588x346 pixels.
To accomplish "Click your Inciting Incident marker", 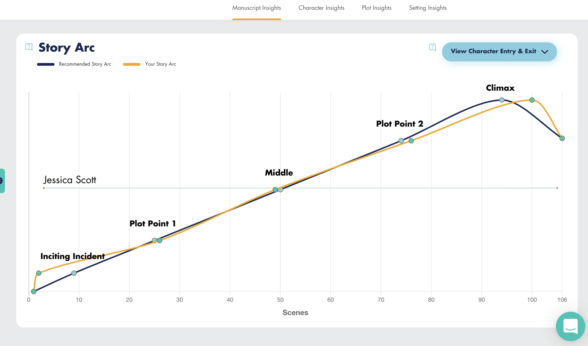I will [x=39, y=273].
